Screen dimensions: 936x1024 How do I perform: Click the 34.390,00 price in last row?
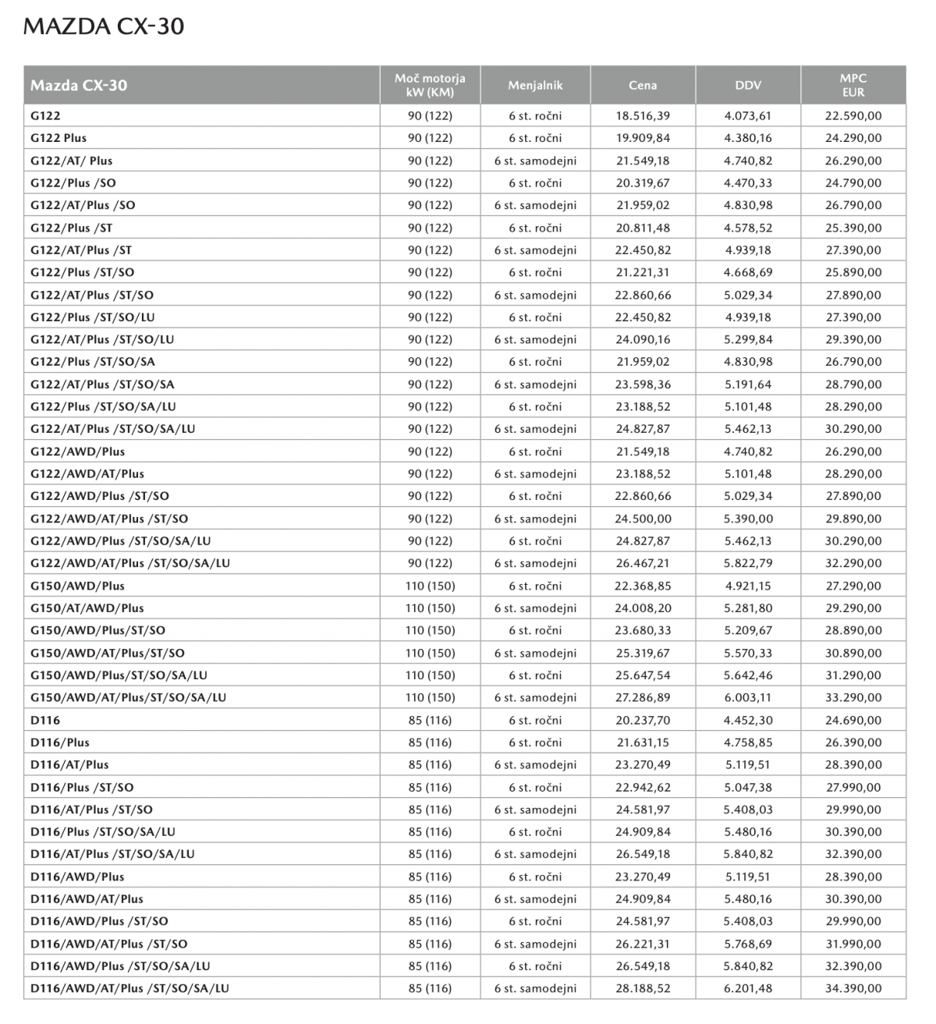853,988
